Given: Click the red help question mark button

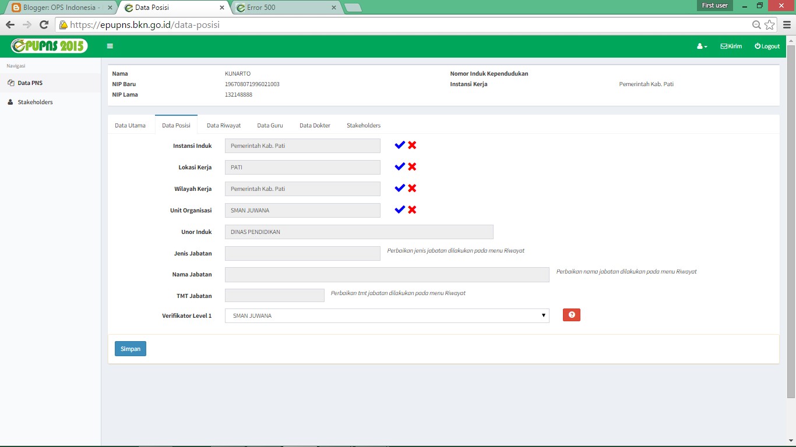Looking at the screenshot, I should [x=572, y=315].
